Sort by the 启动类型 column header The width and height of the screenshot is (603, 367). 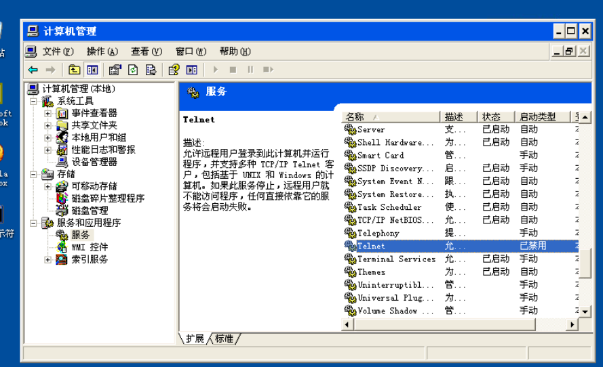point(542,116)
